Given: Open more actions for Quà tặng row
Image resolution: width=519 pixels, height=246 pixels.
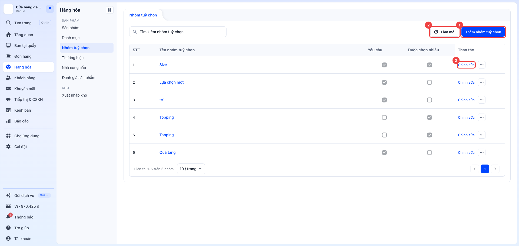Looking at the screenshot, I should click(482, 152).
